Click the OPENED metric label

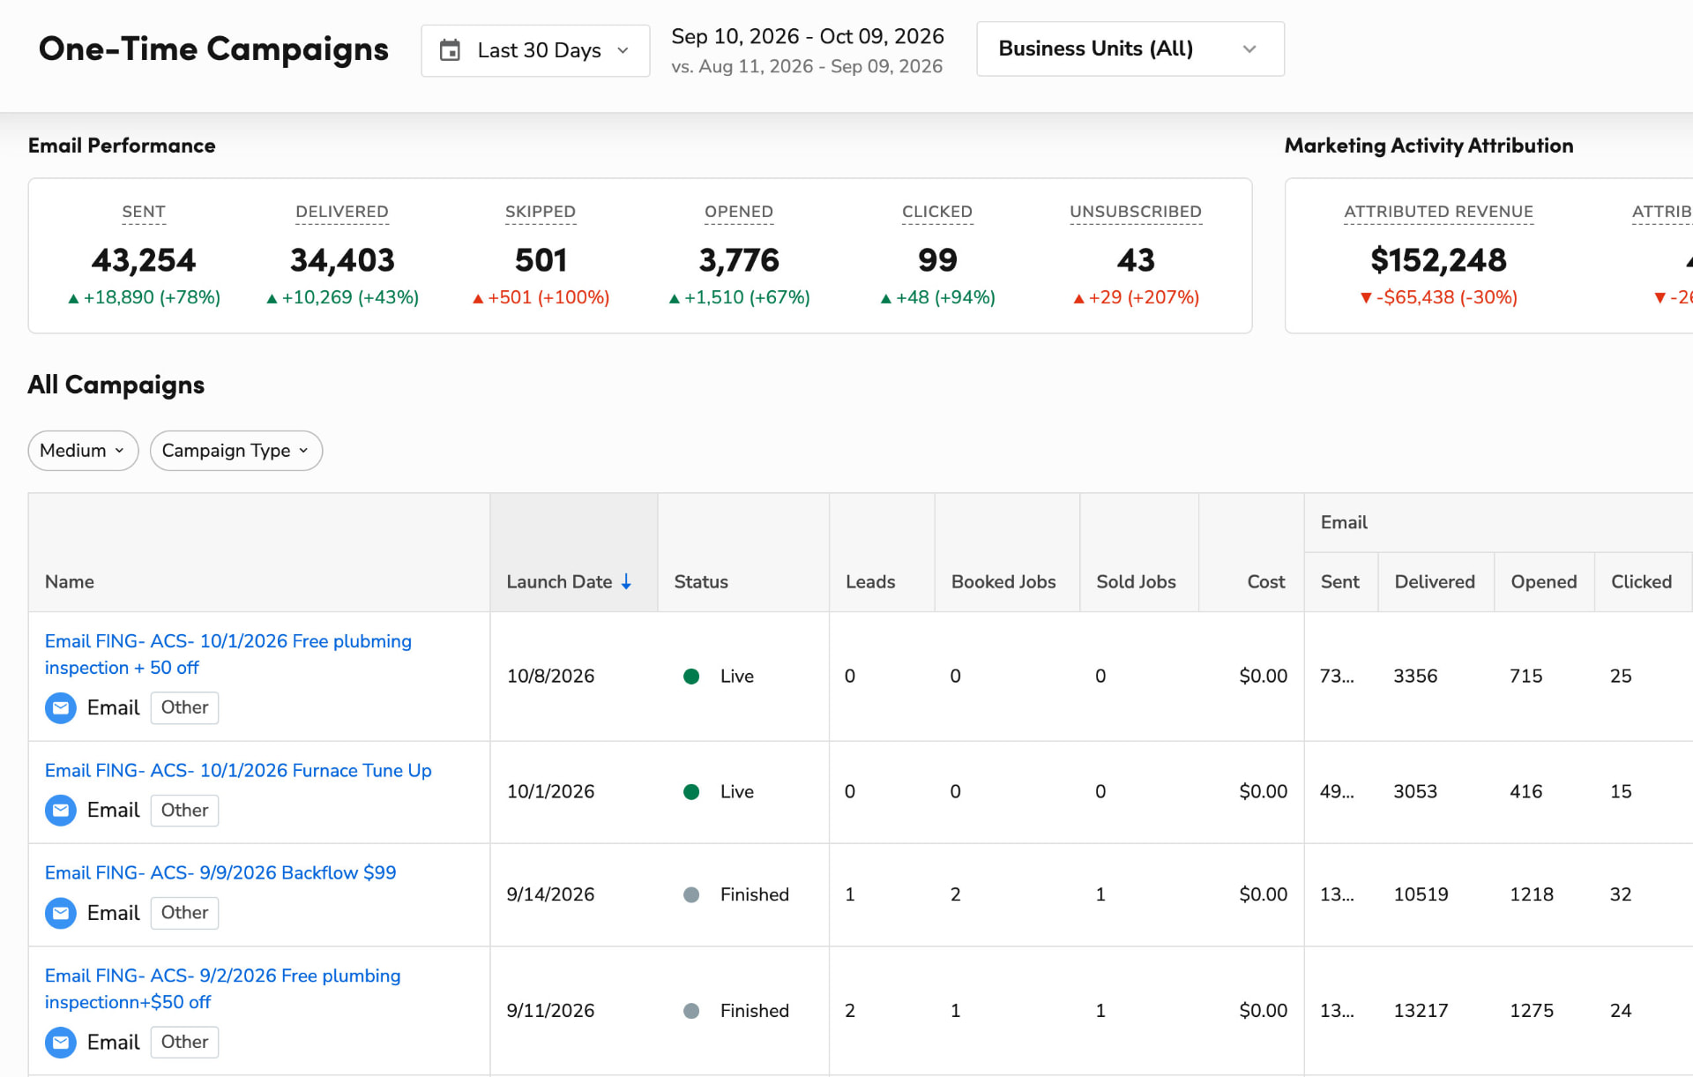pos(739,212)
